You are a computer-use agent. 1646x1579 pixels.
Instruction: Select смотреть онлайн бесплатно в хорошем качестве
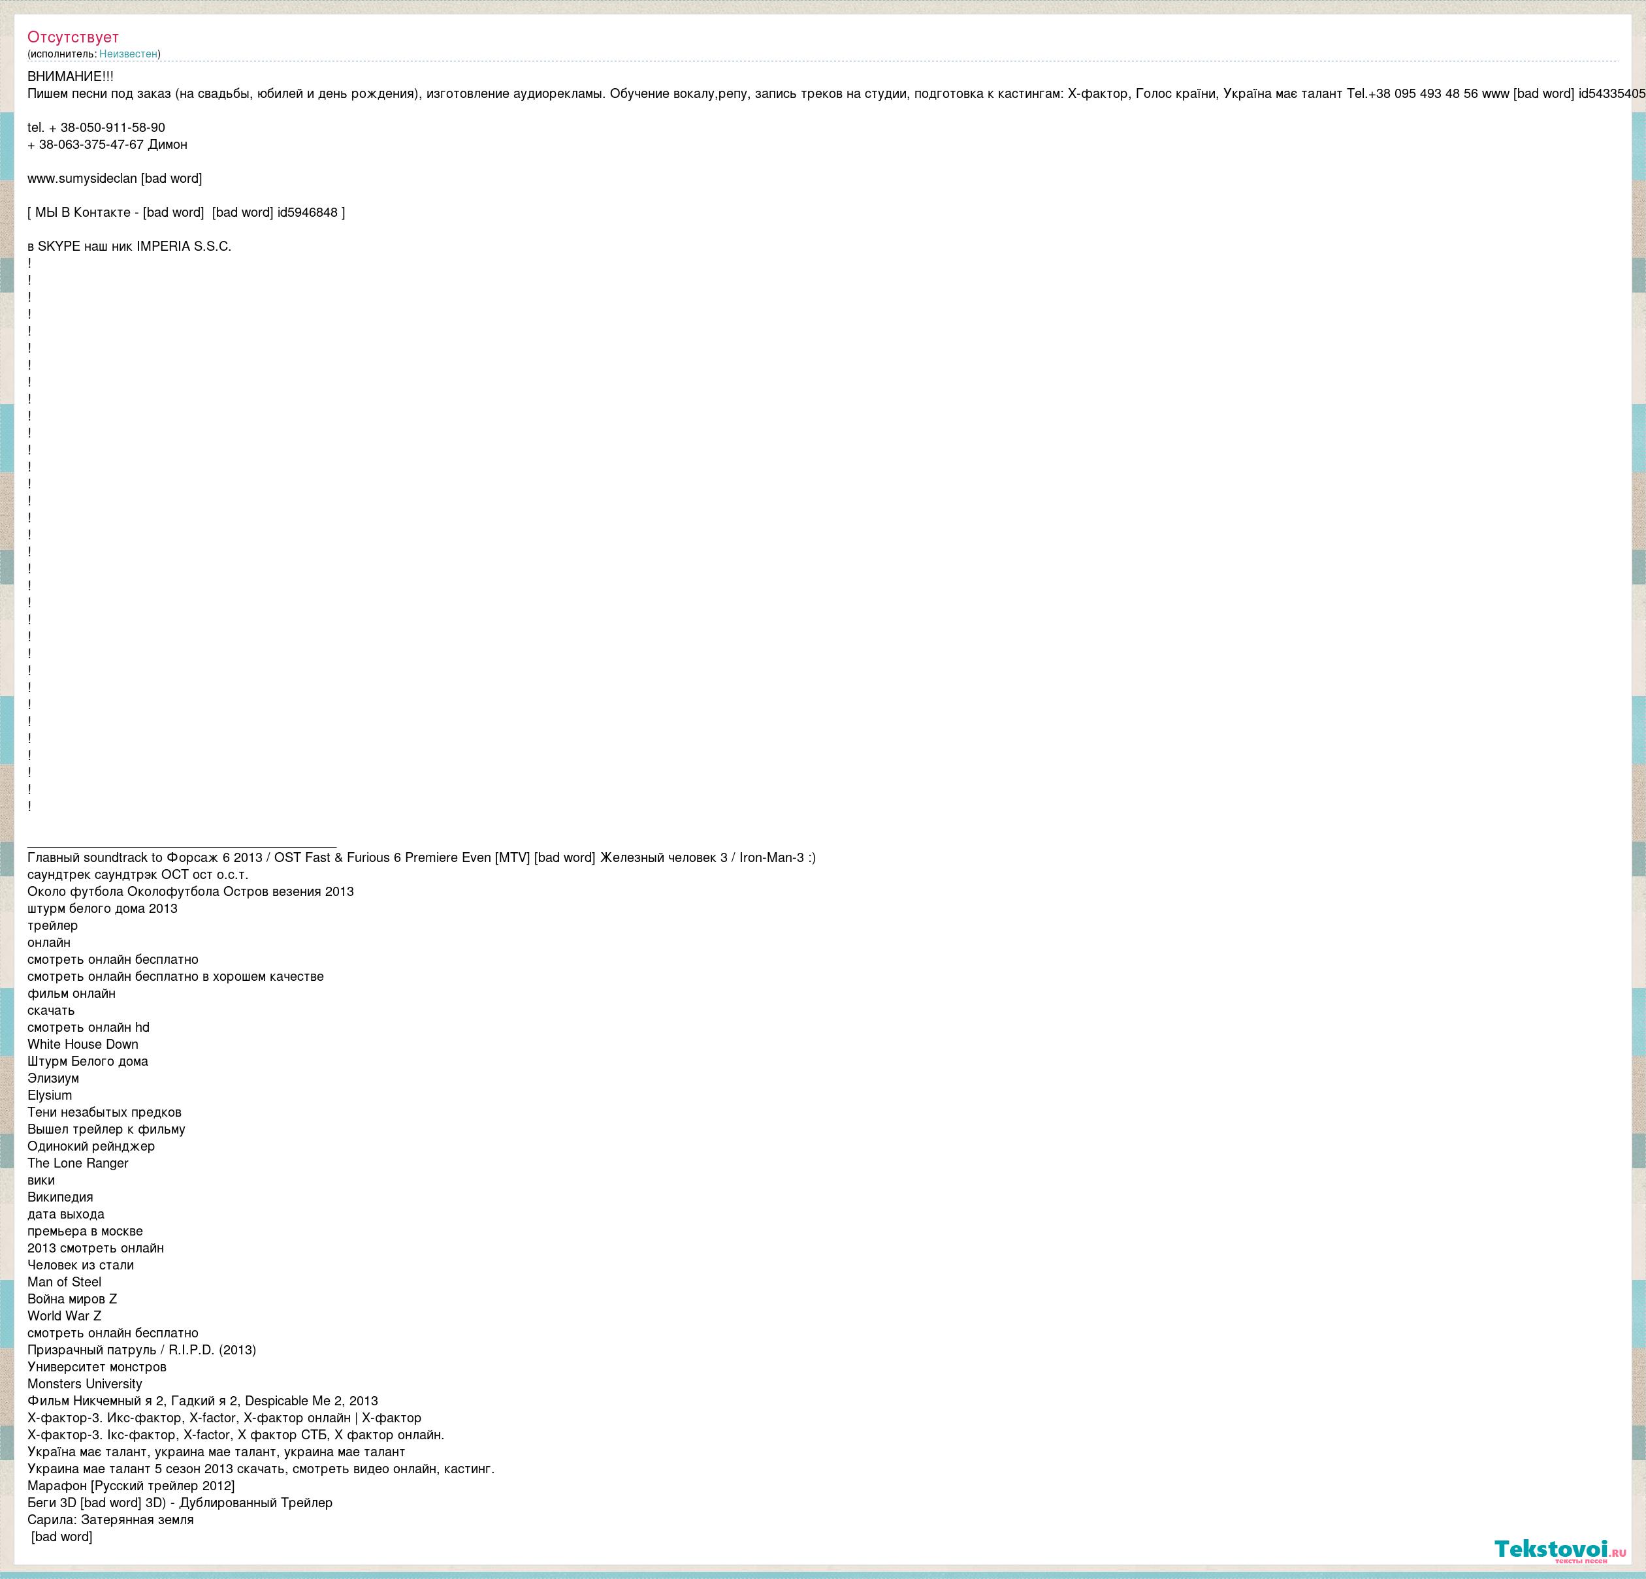pos(176,976)
